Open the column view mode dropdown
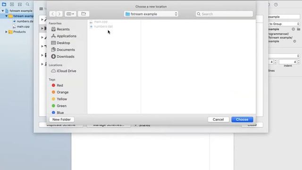Screen dimensions: 302x170 click(x=70, y=14)
